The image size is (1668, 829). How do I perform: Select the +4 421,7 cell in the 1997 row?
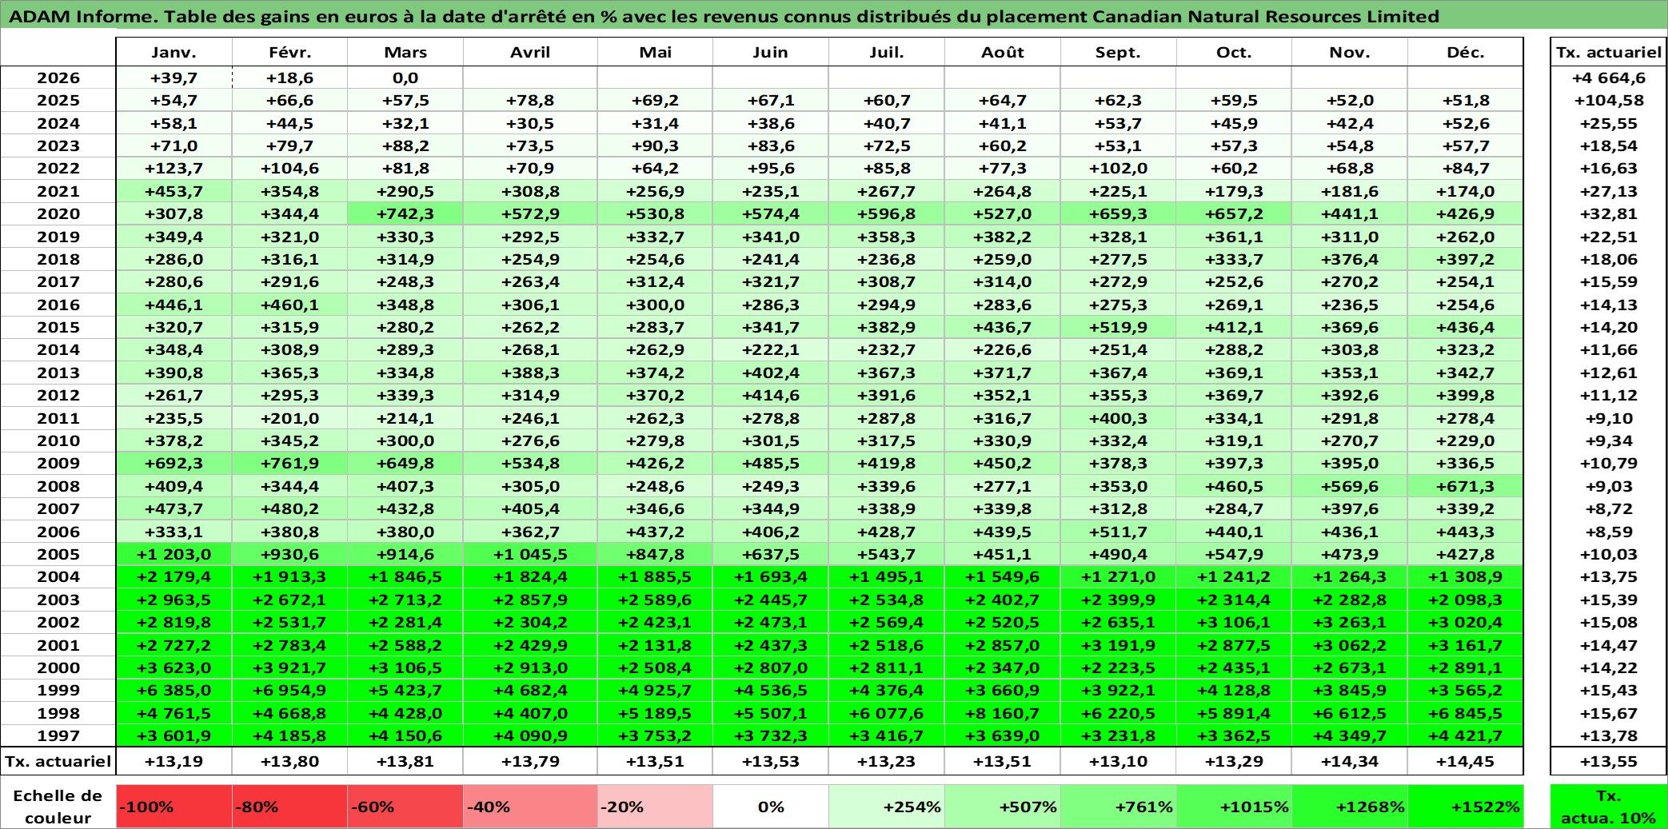[1466, 735]
